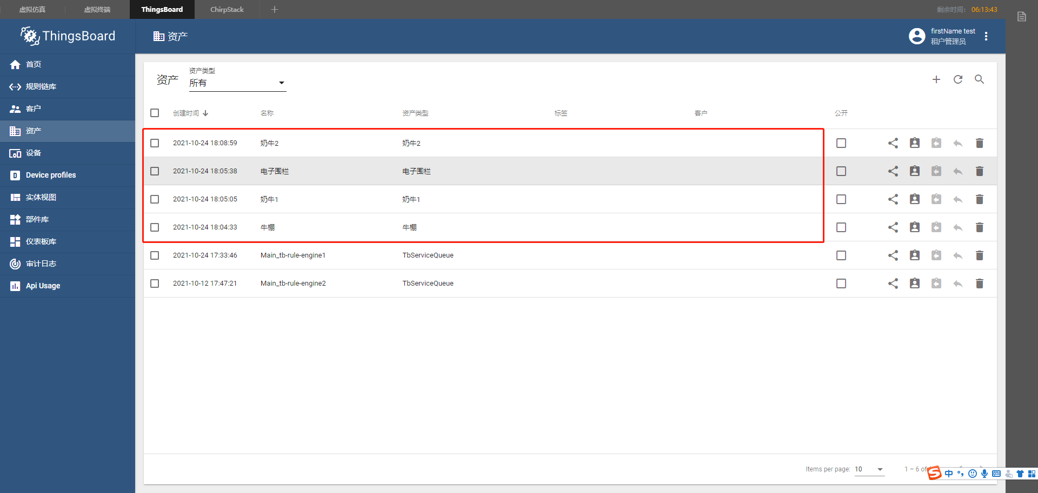Click the add asset plus icon
Image resolution: width=1038 pixels, height=493 pixels.
click(x=937, y=79)
